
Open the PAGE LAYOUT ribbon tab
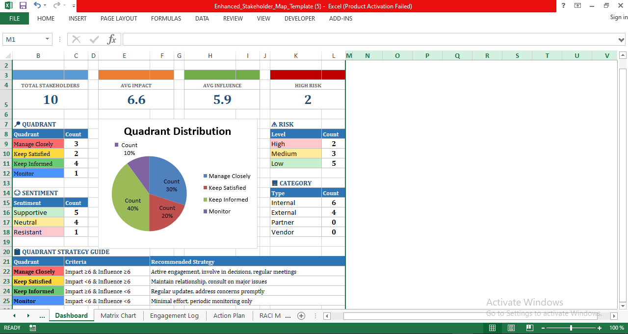[119, 19]
